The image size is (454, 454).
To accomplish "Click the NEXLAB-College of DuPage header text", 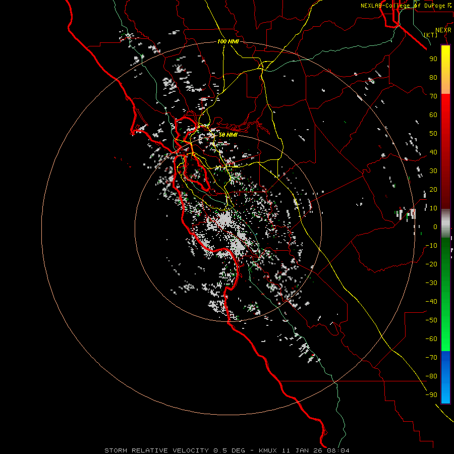I will tap(406, 6).
